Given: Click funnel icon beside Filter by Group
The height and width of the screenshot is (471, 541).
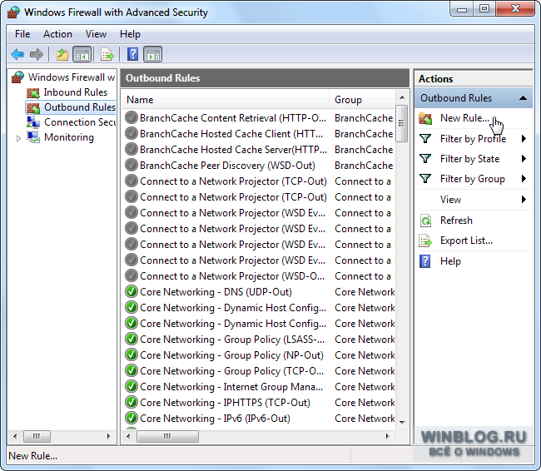Looking at the screenshot, I should [425, 179].
